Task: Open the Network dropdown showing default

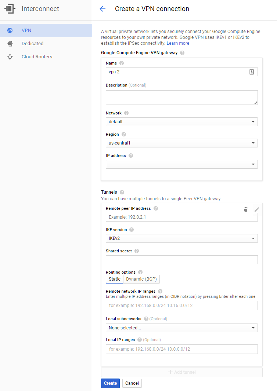Action: (x=182, y=122)
